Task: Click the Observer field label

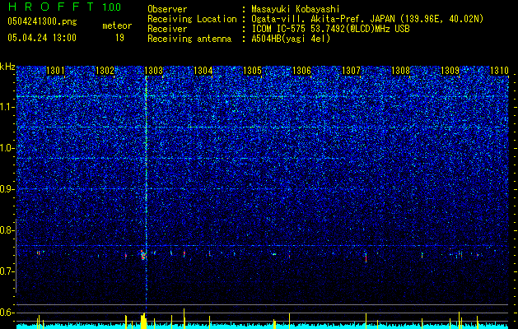Action: [x=167, y=9]
